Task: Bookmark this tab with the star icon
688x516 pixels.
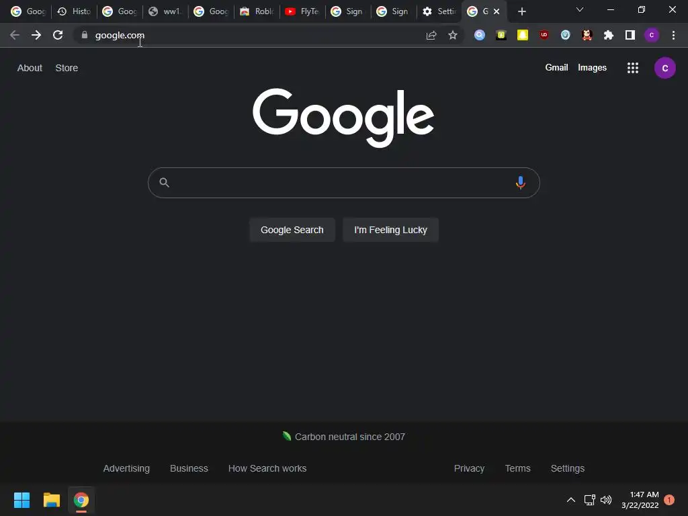Action: (453, 35)
